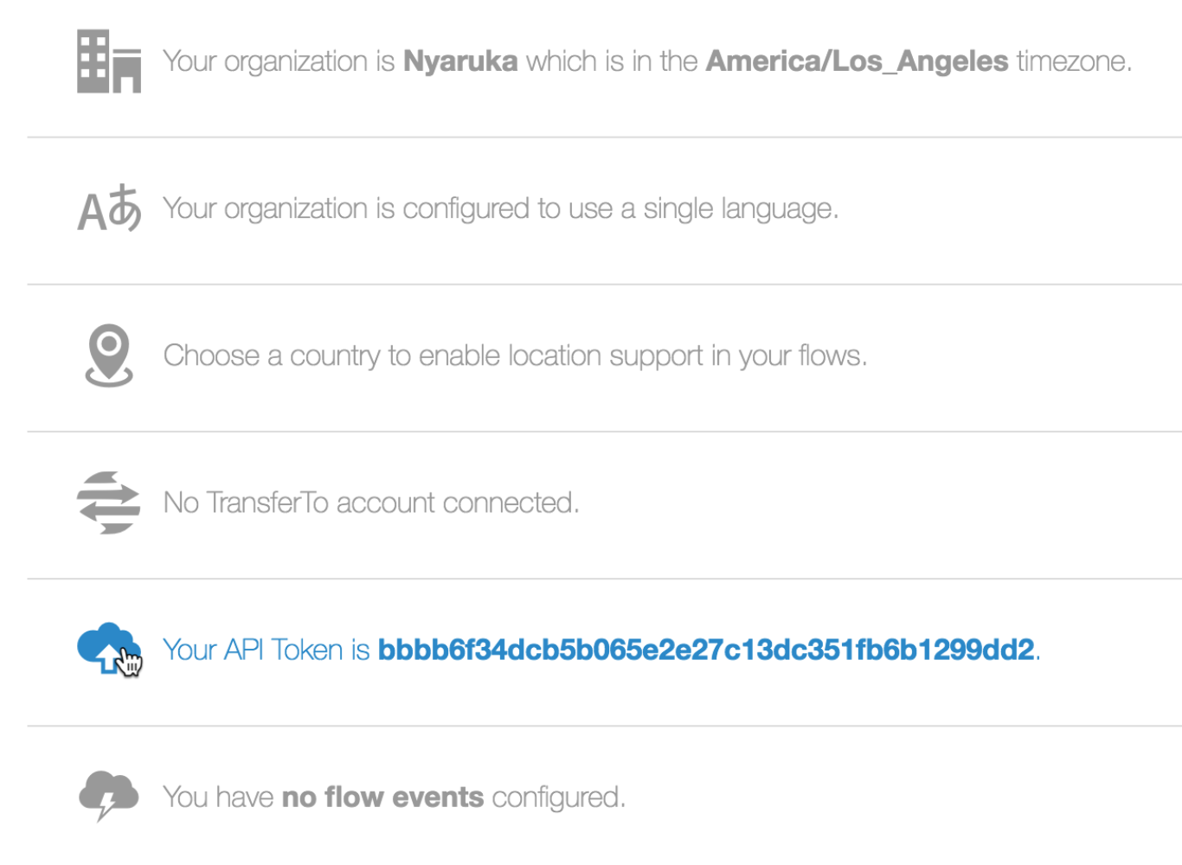Click the blue API cloud upload icon
Viewport: 1182px width, 865px height.
coord(109,649)
